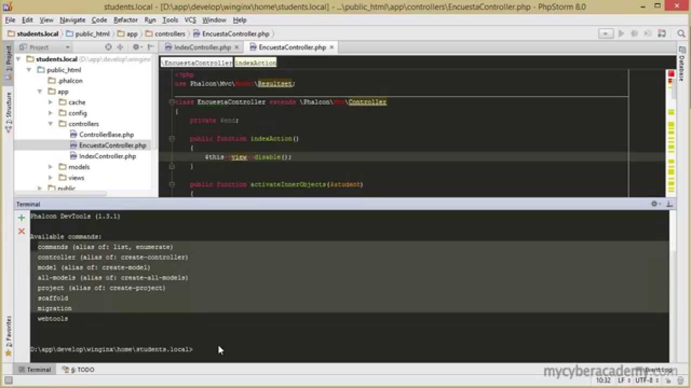This screenshot has width=691, height=388.
Task: Open the Edit menu
Action: point(28,20)
